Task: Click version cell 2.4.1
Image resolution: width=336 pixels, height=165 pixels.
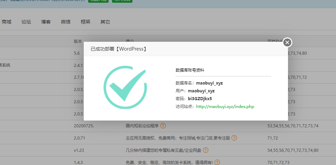Action: click(78, 65)
